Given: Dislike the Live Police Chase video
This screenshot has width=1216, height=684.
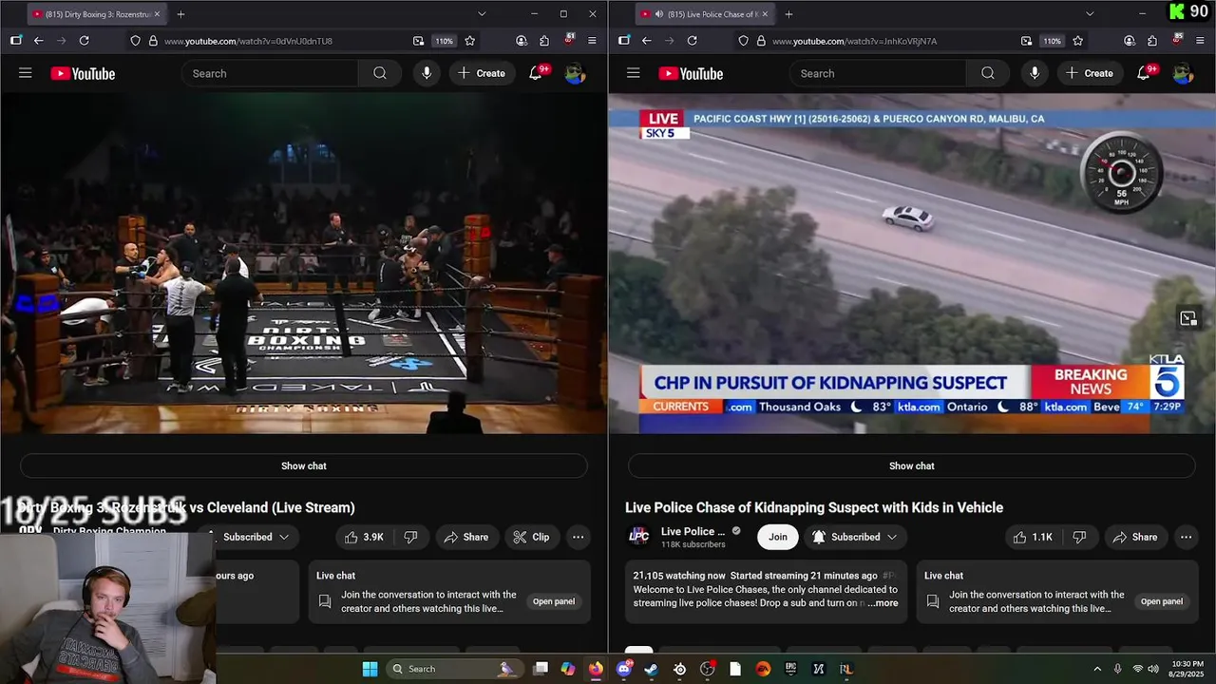Looking at the screenshot, I should coord(1079,537).
